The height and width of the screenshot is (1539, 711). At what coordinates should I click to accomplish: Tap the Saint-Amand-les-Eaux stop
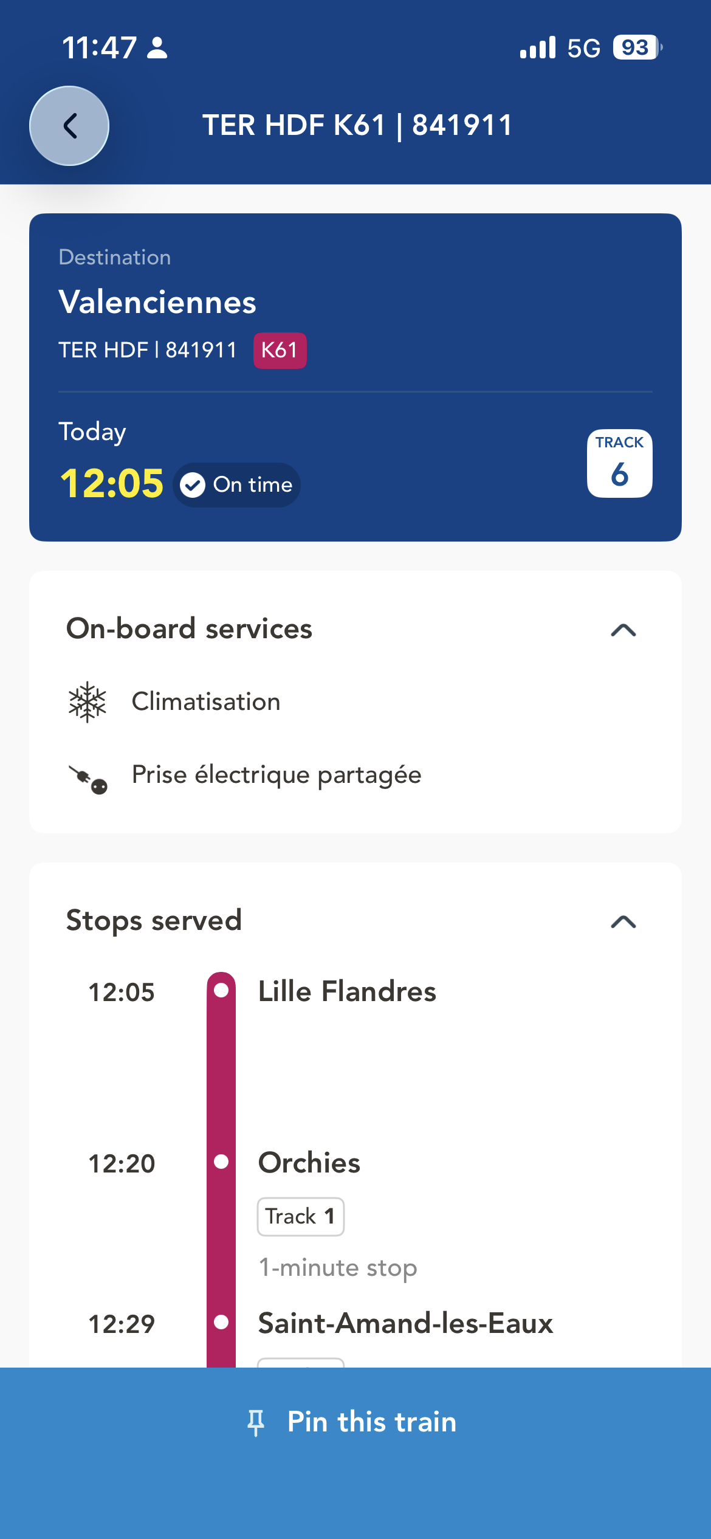click(x=405, y=1323)
